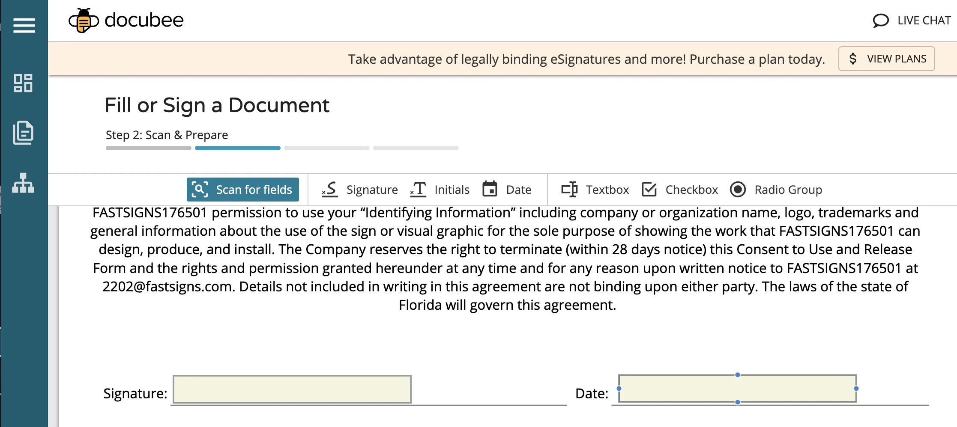Open the hamburger navigation menu
Image resolution: width=957 pixels, height=427 pixels.
click(24, 26)
